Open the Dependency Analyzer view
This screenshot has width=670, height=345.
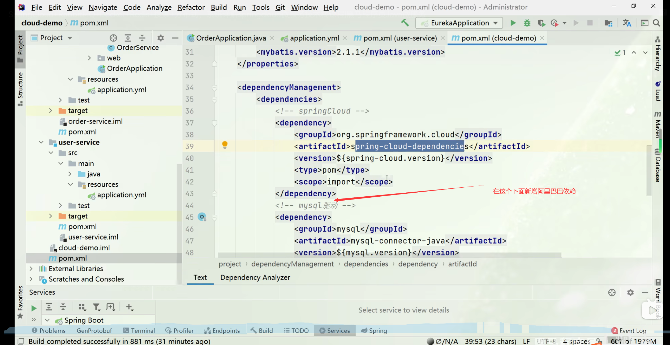(255, 277)
